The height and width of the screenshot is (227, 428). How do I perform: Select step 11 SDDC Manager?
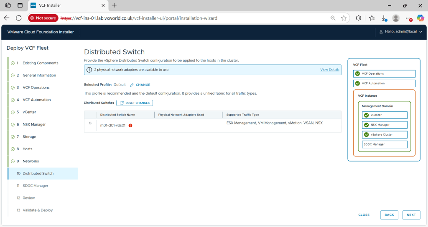click(x=35, y=186)
